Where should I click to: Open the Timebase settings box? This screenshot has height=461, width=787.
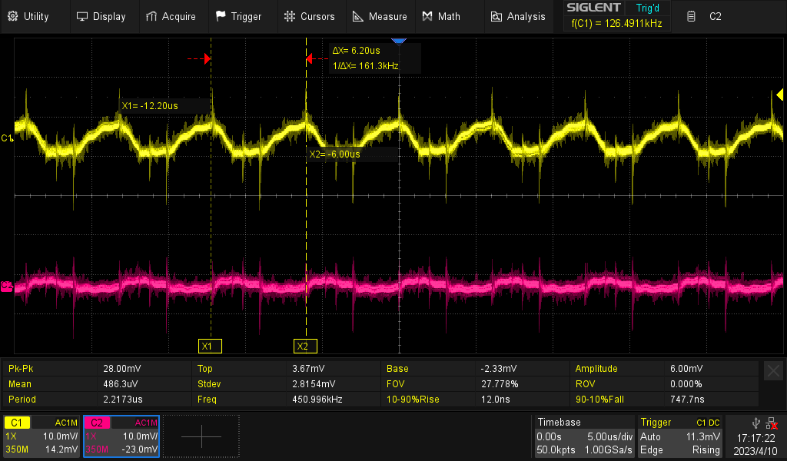point(584,436)
